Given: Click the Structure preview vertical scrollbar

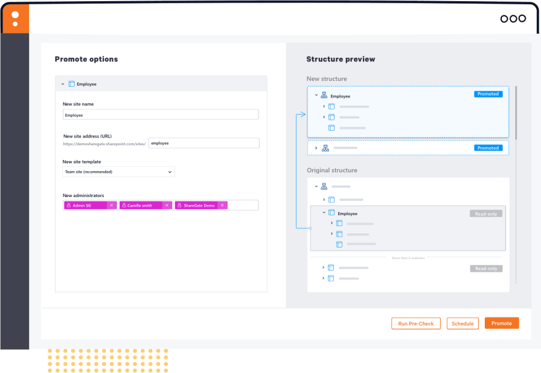Looking at the screenshot, I should click(x=516, y=113).
